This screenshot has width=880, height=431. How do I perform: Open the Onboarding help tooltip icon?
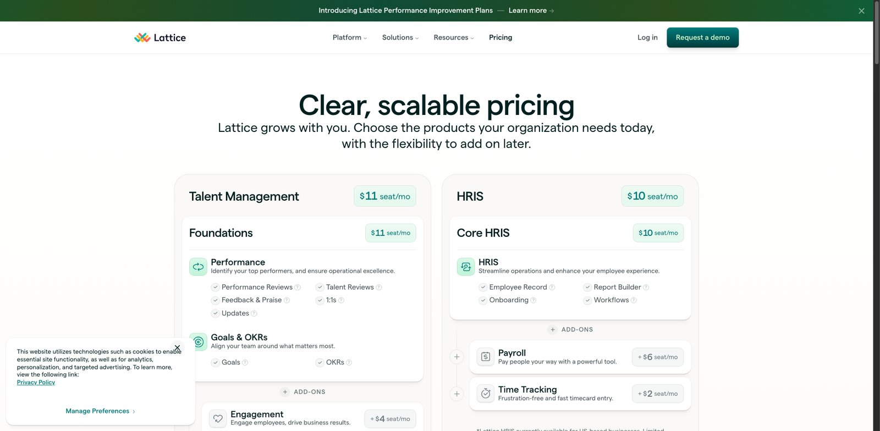[x=533, y=300]
